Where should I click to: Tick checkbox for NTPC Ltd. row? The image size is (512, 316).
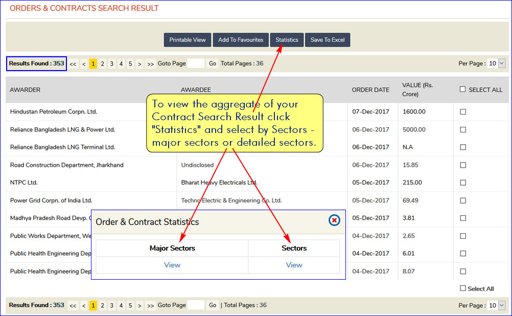(463, 183)
